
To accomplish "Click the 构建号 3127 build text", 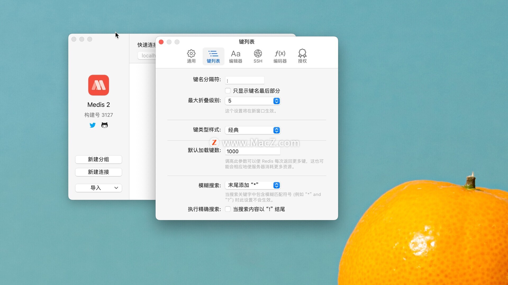I will (x=98, y=115).
